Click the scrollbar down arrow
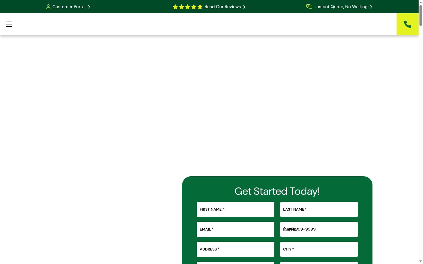423x264 pixels. pos(421,261)
